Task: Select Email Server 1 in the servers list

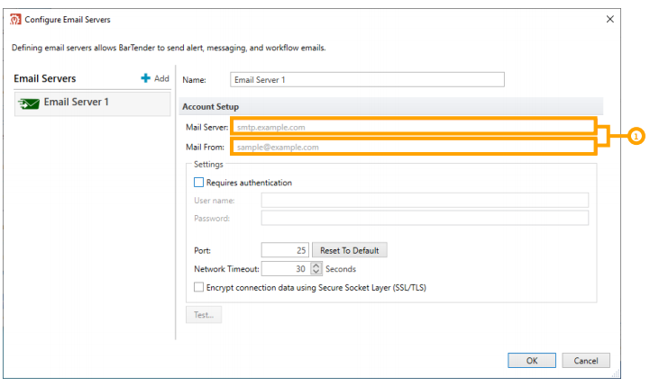Action: coord(93,103)
